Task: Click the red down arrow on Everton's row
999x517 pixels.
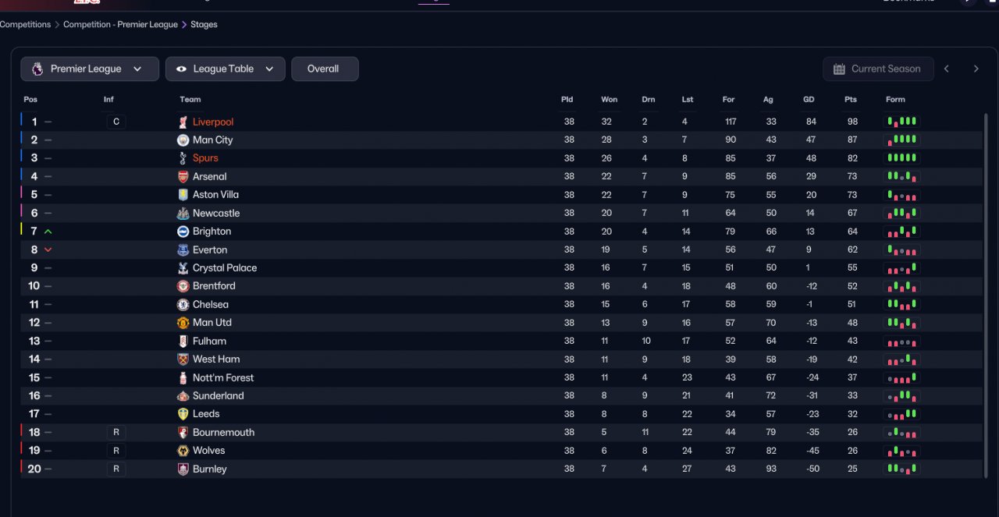Action: (x=48, y=250)
